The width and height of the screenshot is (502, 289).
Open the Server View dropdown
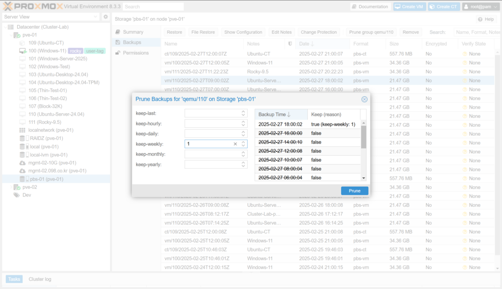click(x=95, y=17)
